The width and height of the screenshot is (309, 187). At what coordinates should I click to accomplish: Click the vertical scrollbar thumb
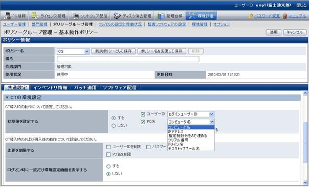(305, 142)
